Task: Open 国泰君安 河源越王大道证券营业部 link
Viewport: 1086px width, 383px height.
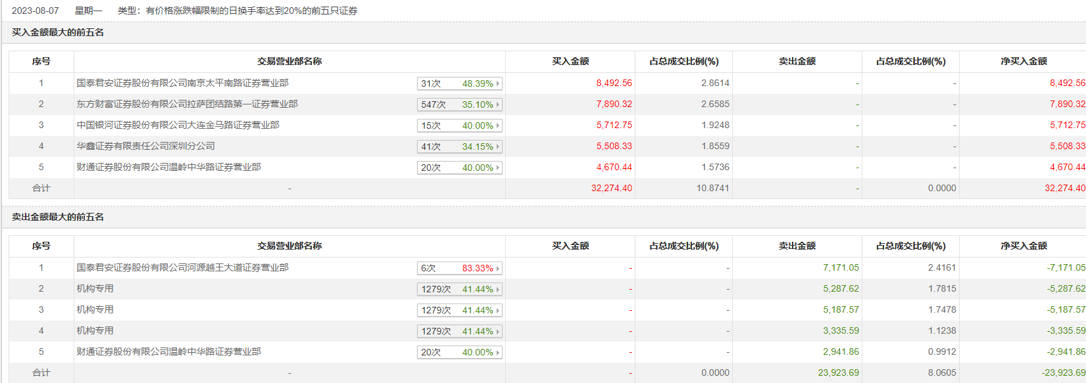Action: click(182, 267)
